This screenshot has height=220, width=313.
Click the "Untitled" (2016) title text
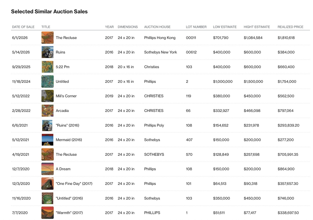(x=69, y=198)
